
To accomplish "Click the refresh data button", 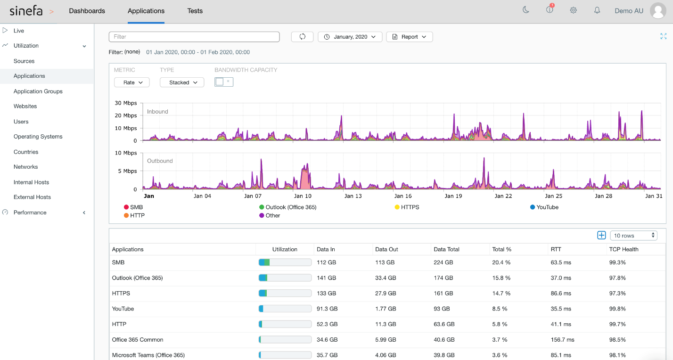I will pyautogui.click(x=302, y=37).
